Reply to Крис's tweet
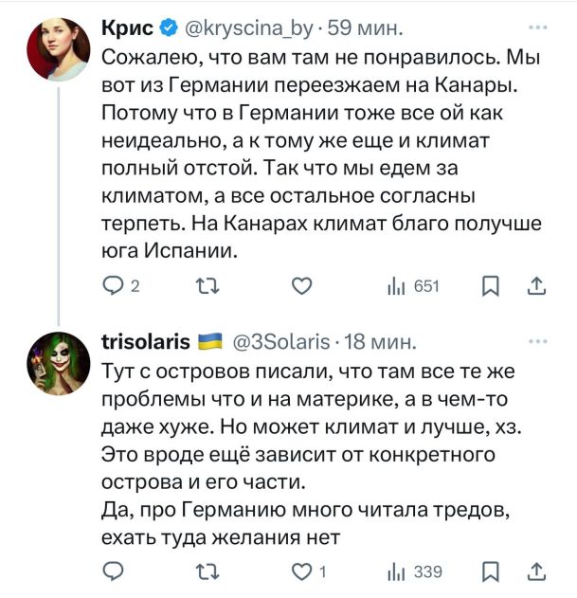The image size is (577, 598). pyautogui.click(x=114, y=286)
